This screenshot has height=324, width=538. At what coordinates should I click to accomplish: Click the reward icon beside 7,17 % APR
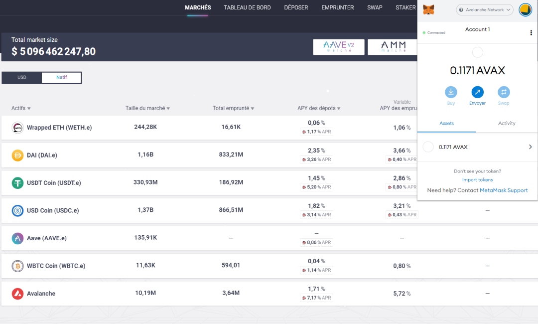coord(304,298)
